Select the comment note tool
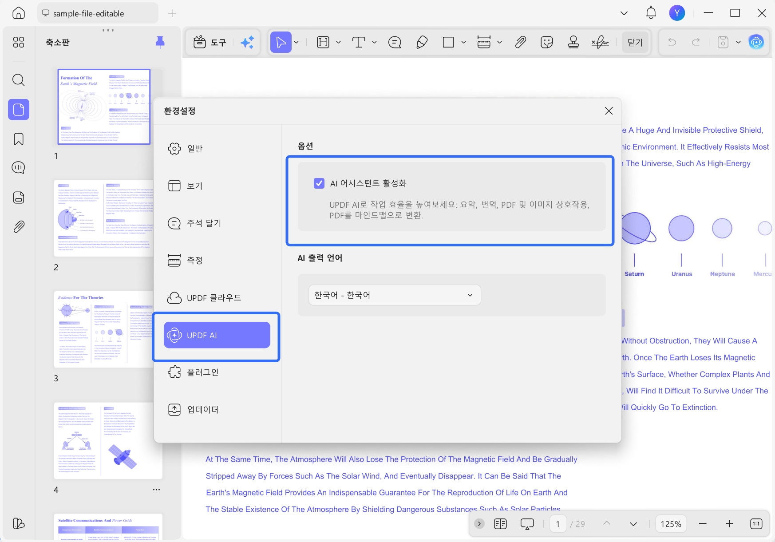775x542 pixels. 395,42
